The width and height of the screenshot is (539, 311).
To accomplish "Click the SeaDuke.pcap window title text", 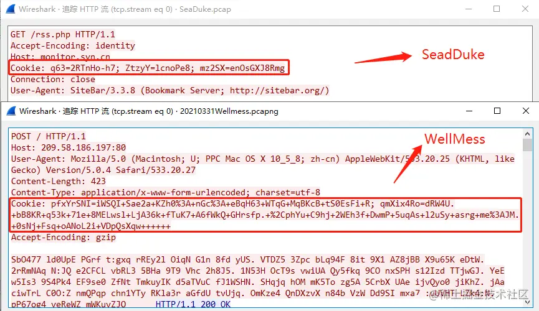I will 125,9.
